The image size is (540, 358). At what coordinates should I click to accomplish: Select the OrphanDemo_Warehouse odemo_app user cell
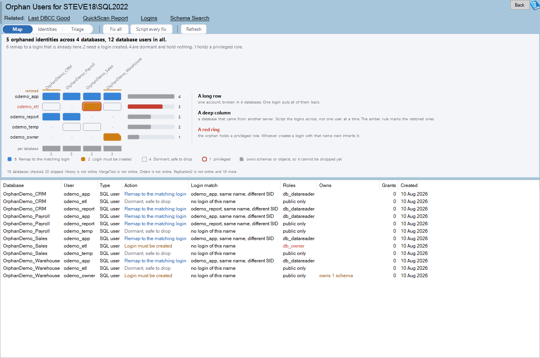tap(77, 261)
